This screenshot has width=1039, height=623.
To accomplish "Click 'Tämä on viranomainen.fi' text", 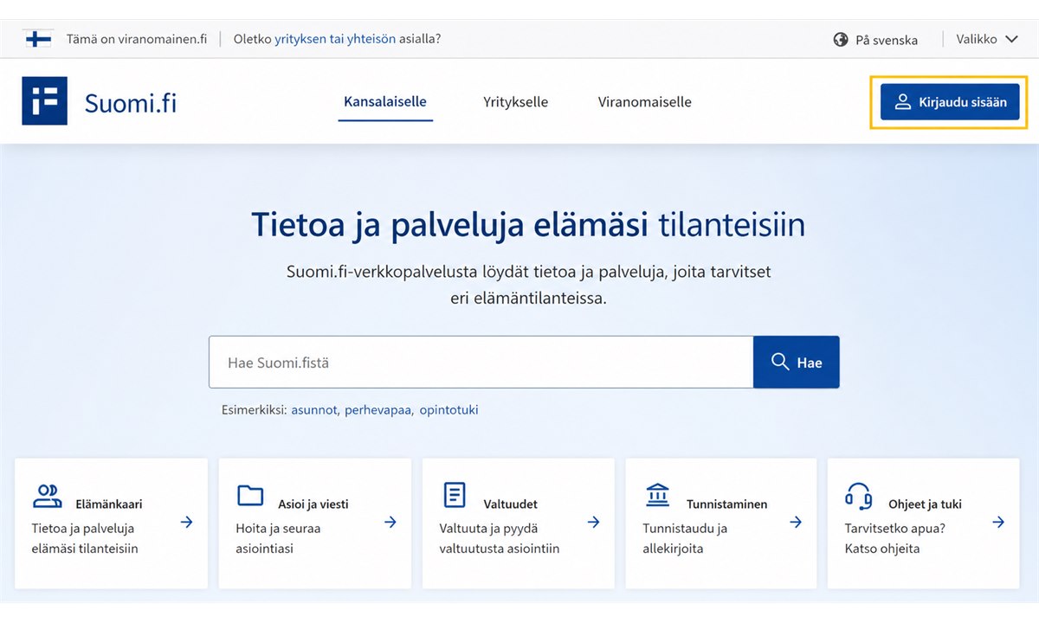I will click(x=137, y=39).
